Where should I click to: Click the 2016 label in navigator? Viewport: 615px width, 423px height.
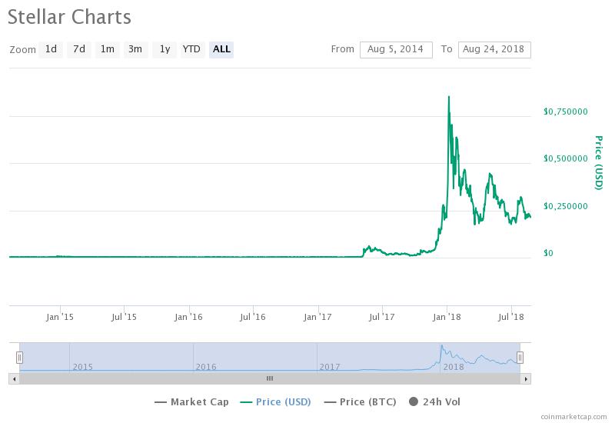(x=206, y=367)
